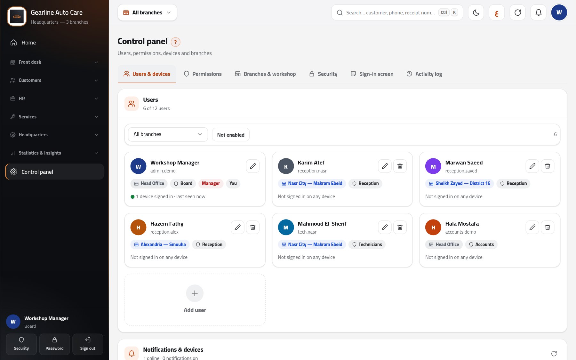Open Branches & workshop tab
Image resolution: width=576 pixels, height=360 pixels.
pos(265,74)
